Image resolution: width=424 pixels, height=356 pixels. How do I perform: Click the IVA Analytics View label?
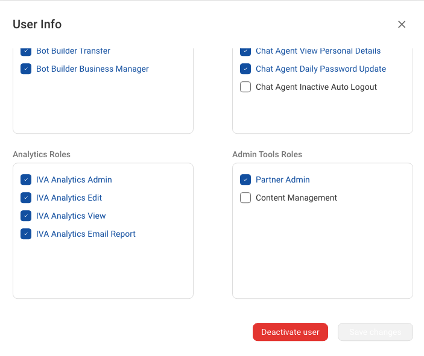point(71,216)
